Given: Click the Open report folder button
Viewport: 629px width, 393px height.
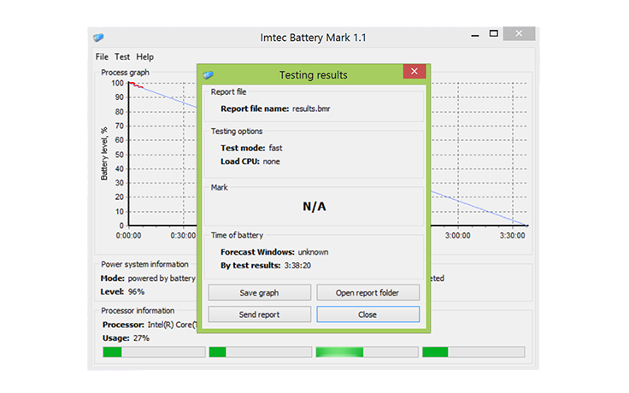Looking at the screenshot, I should point(367,293).
